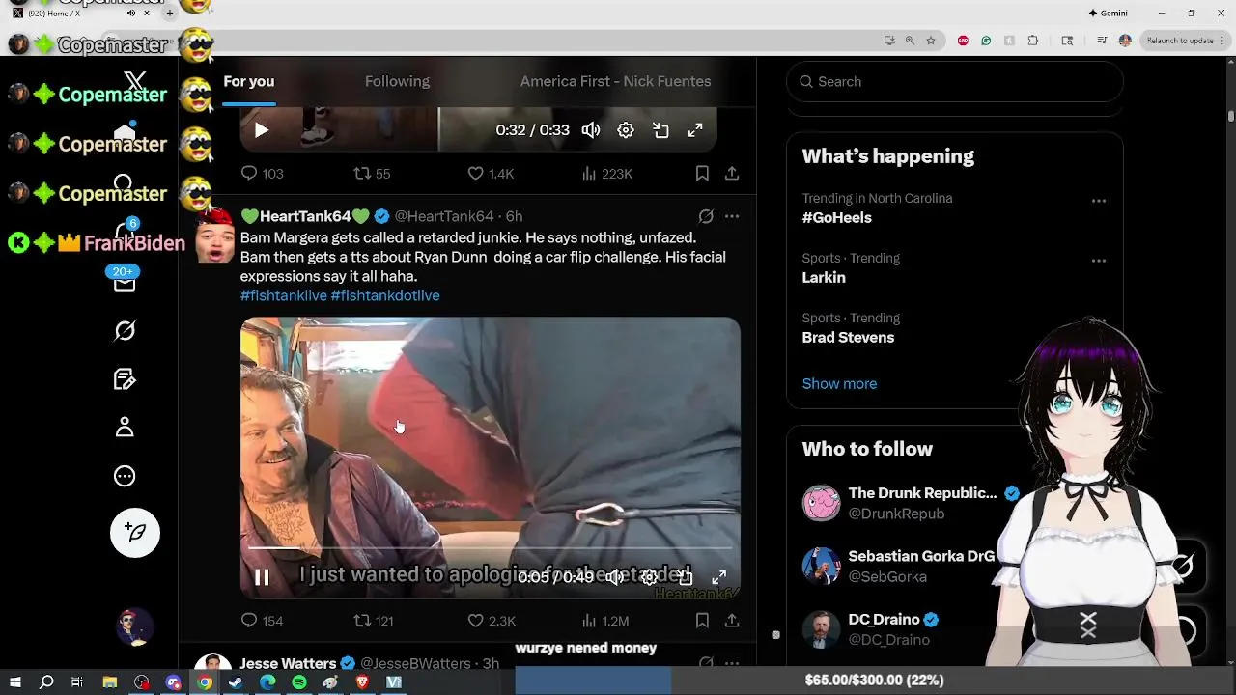
Task: Mute the Bam Margera video
Action: pos(615,577)
